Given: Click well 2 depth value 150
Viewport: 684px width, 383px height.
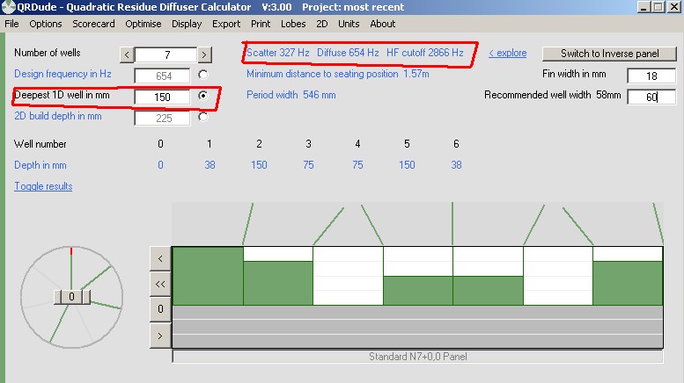Looking at the screenshot, I should pyautogui.click(x=259, y=165).
